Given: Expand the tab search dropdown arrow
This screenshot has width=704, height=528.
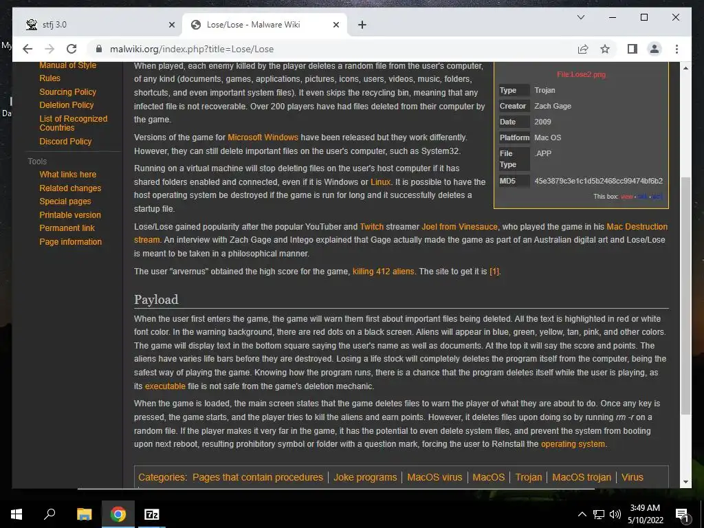Looking at the screenshot, I should (x=580, y=17).
